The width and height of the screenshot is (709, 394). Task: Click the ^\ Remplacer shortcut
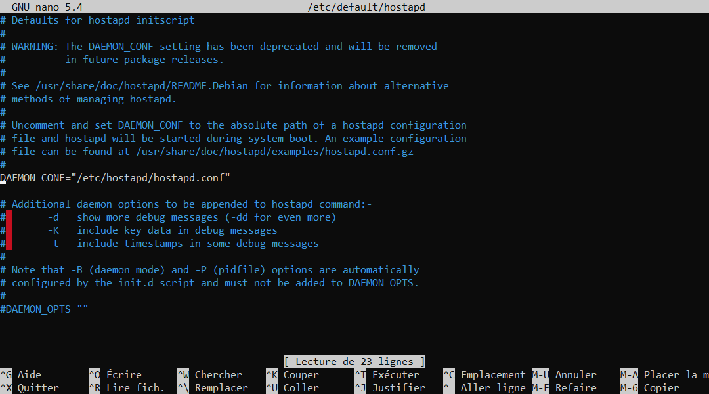(x=213, y=388)
